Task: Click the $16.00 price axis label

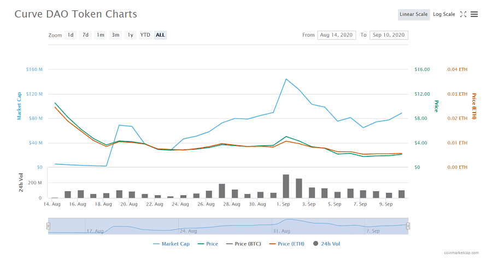Action: 422,69
